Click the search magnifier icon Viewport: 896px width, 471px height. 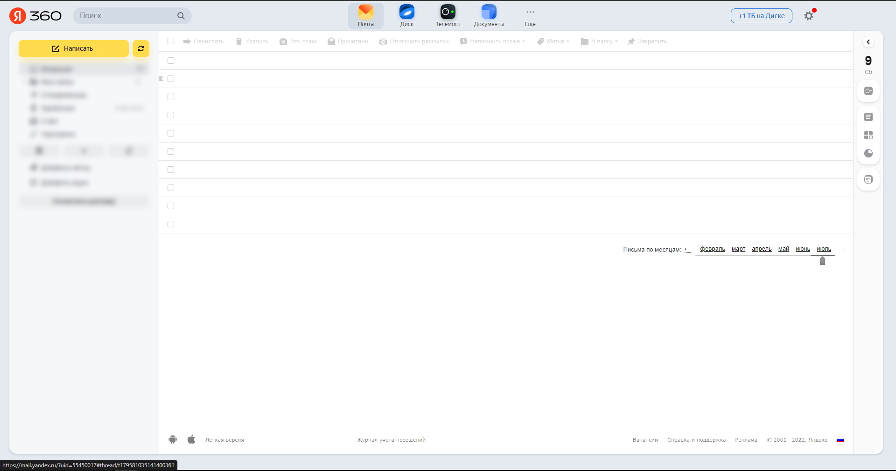(x=181, y=16)
